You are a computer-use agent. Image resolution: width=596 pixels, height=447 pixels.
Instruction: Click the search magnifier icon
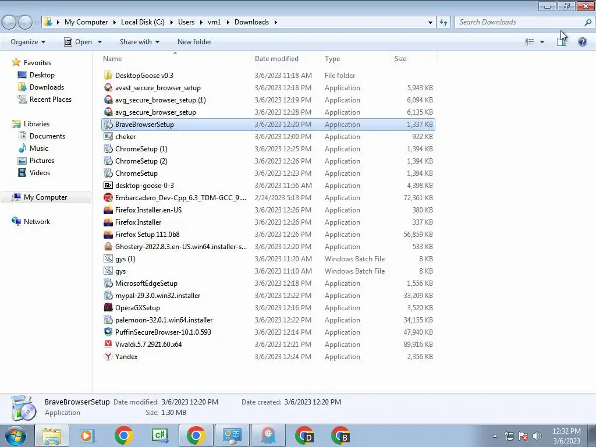point(588,22)
